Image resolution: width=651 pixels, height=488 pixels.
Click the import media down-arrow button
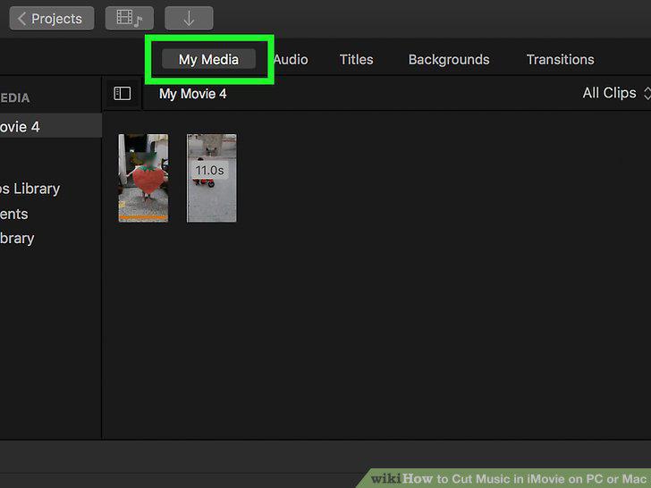click(x=189, y=19)
